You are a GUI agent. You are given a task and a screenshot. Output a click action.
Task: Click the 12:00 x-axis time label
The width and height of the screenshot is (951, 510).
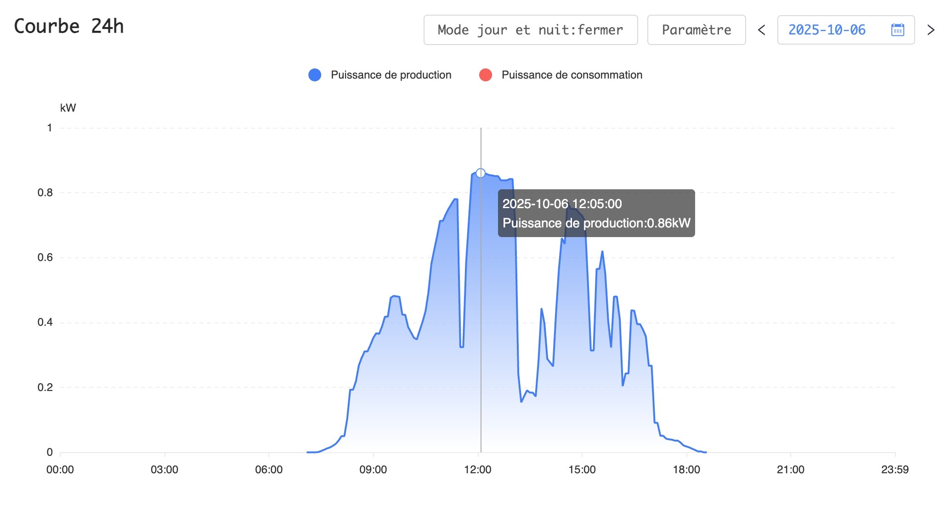pyautogui.click(x=478, y=470)
